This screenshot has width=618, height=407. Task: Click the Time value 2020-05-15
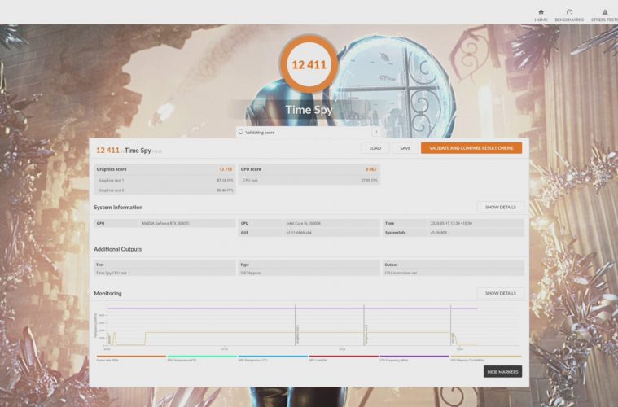[x=451, y=223]
